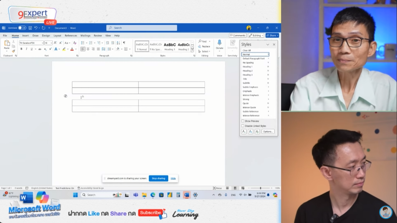Click the Options button in Styles pane
The image size is (397, 223).
(268, 132)
